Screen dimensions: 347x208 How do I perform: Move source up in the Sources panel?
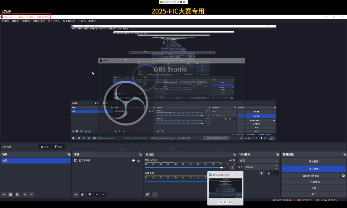97,194
